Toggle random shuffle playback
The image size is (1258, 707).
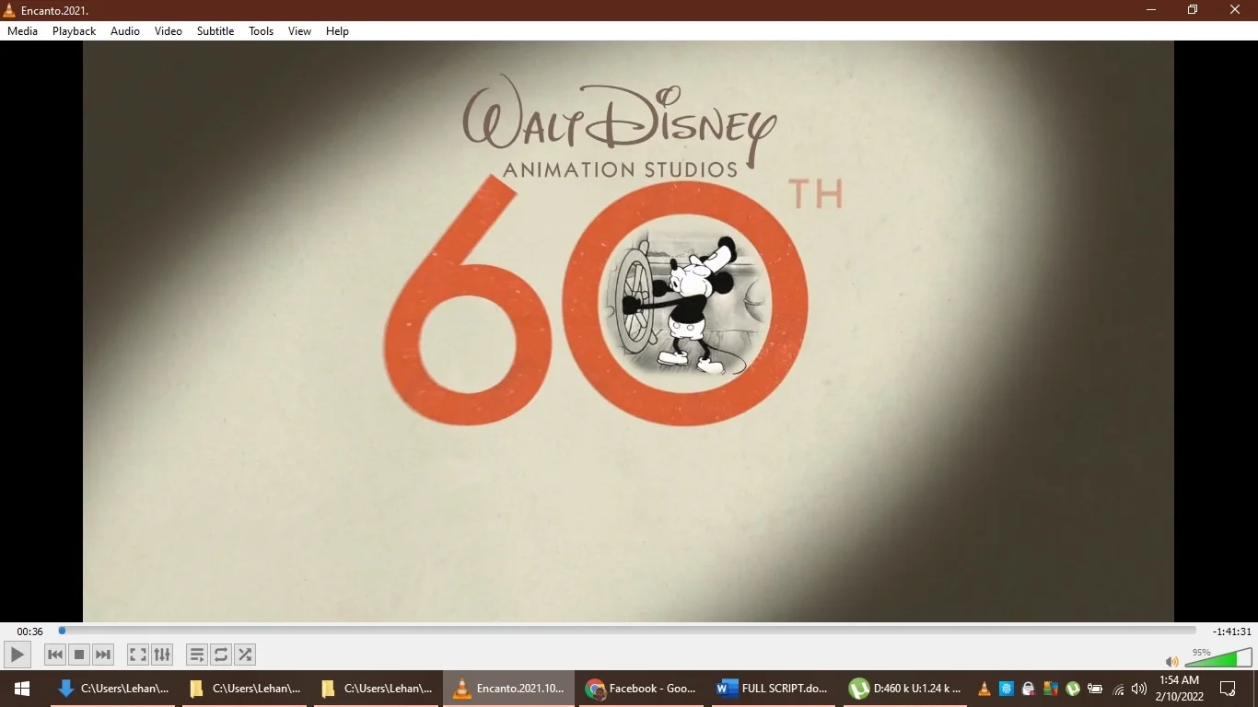(245, 655)
